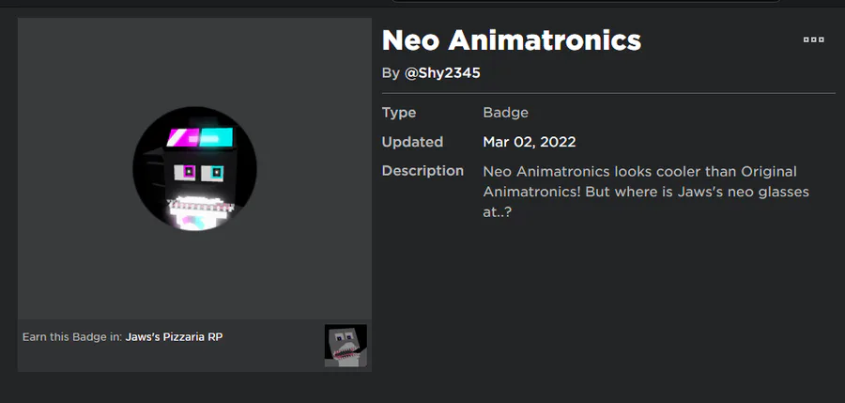845x403 pixels.
Task: Click the Badge type value
Action: 505,113
